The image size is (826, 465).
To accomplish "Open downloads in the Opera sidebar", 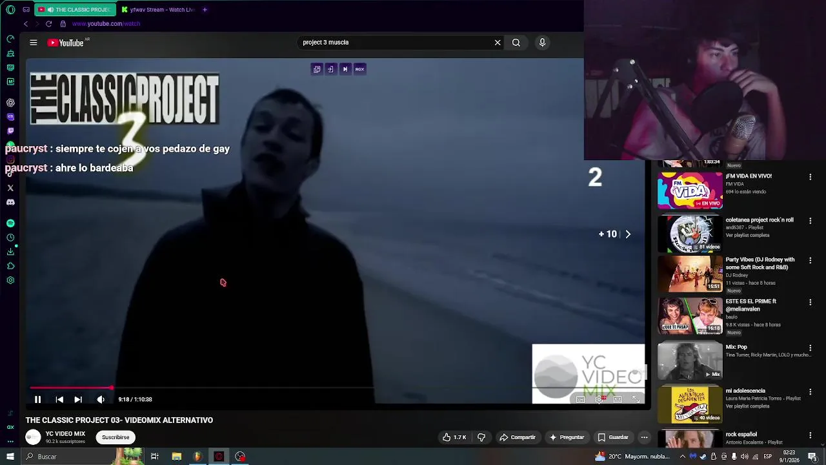I will point(10,252).
